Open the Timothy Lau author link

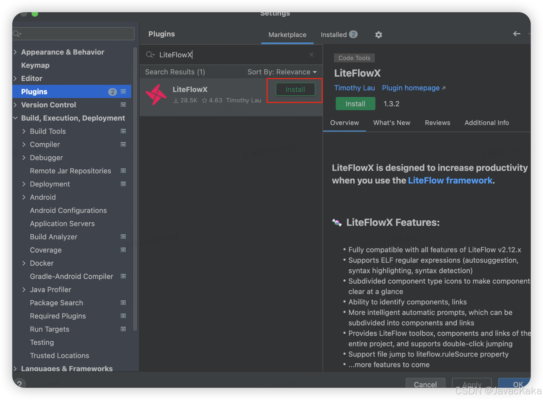click(x=354, y=88)
